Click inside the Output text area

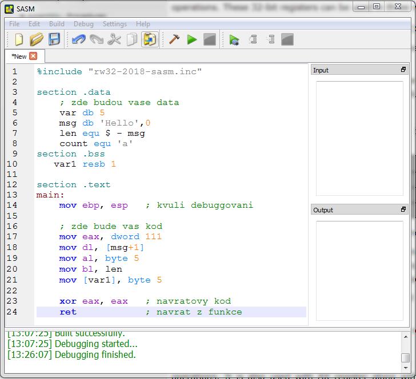pos(359,271)
